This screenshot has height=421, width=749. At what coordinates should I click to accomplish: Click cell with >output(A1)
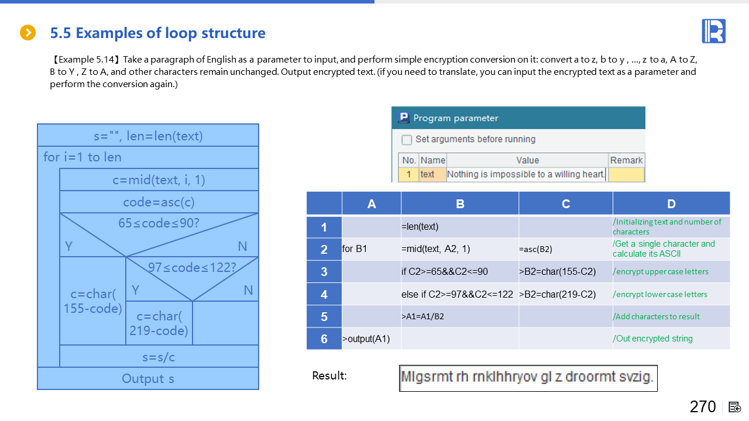[371, 339]
